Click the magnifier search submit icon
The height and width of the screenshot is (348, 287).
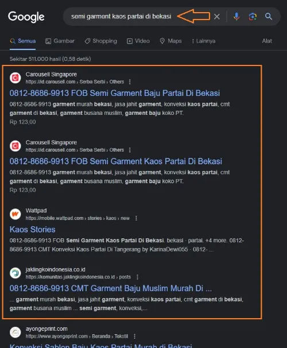coord(269,17)
